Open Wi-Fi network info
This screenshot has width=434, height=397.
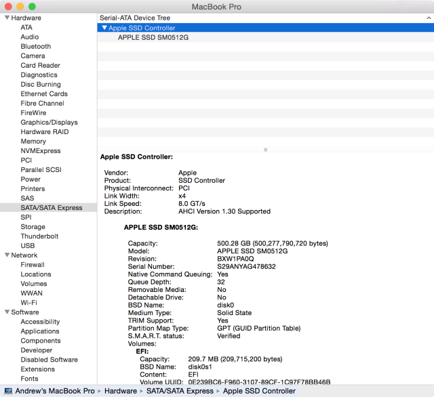click(x=28, y=302)
